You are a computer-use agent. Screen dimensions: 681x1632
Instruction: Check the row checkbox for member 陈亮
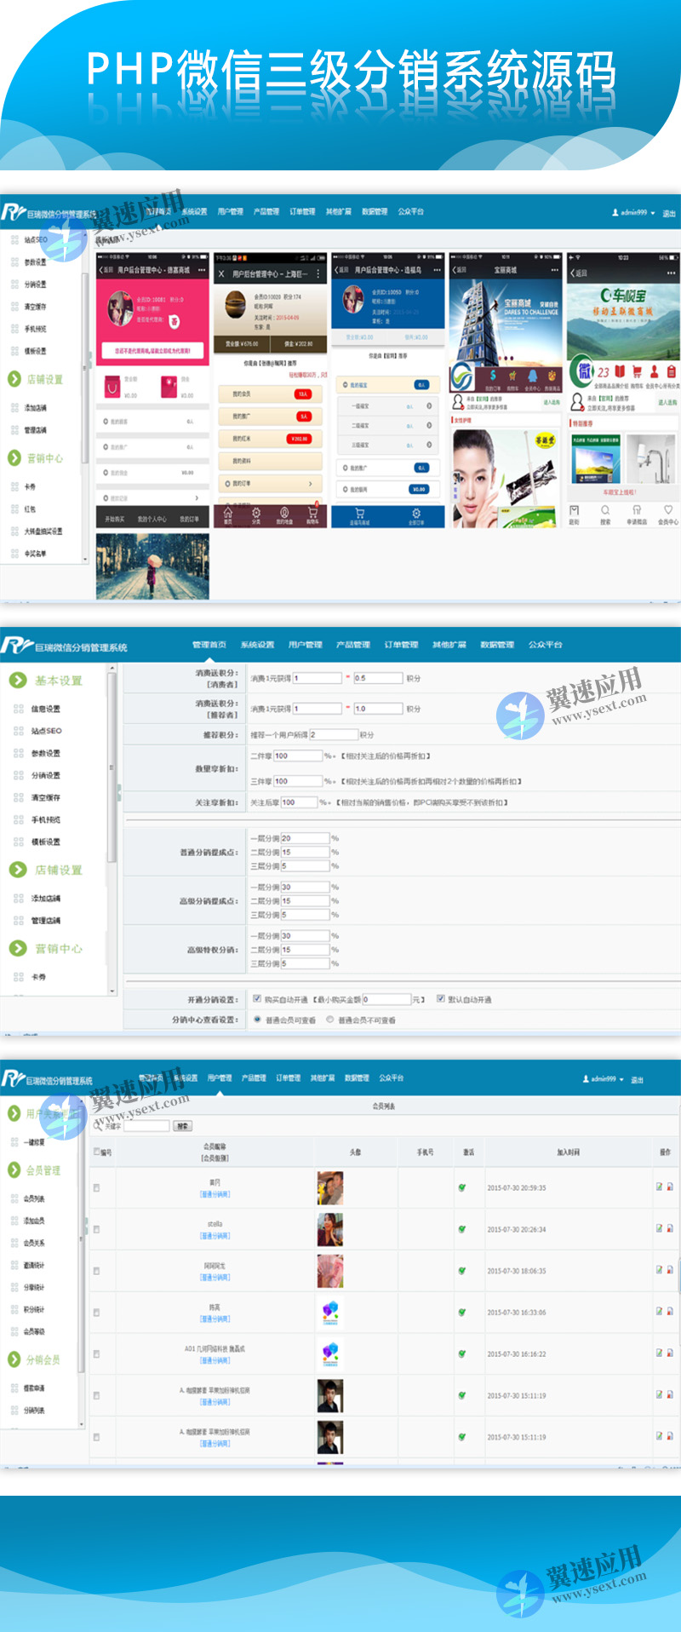point(96,1313)
